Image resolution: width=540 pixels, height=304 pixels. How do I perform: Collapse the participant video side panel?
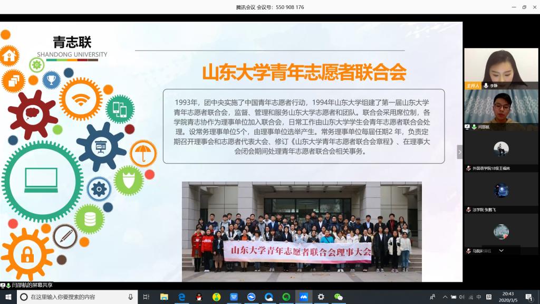click(x=459, y=152)
